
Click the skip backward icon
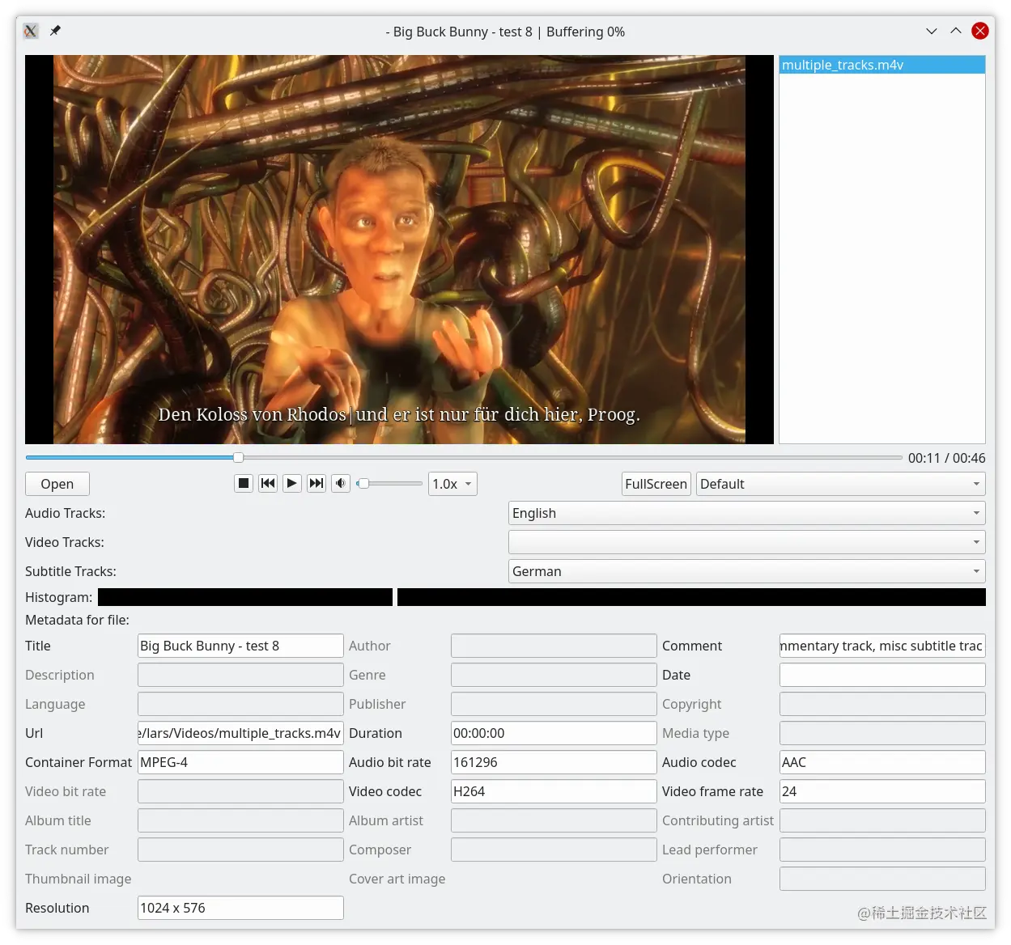[268, 483]
